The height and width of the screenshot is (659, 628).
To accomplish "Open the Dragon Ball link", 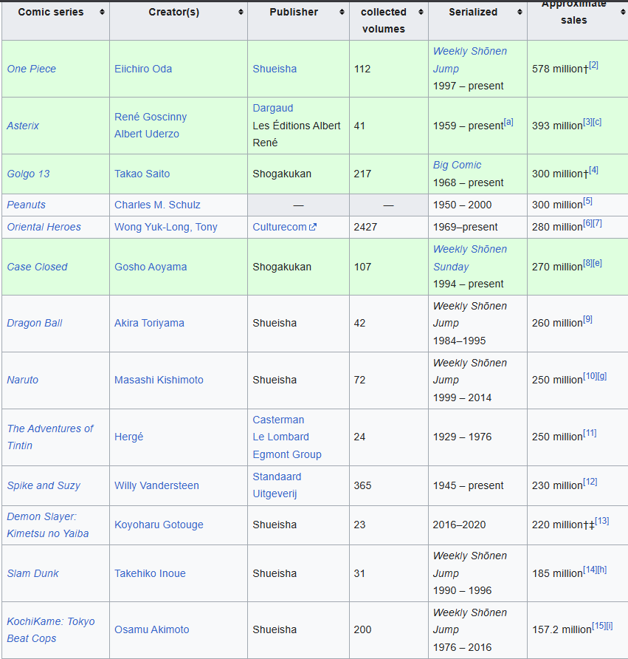I will pyautogui.click(x=35, y=323).
